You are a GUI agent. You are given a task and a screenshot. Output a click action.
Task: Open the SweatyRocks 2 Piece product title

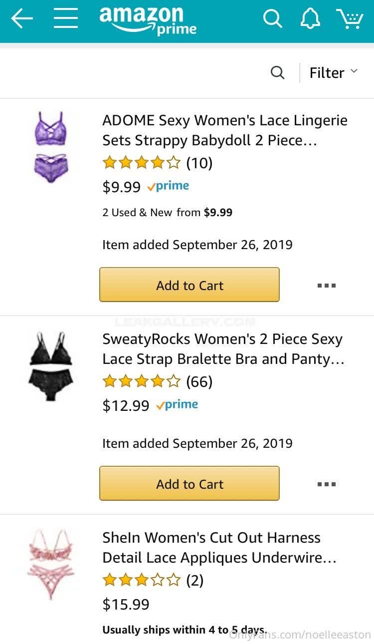(x=223, y=349)
